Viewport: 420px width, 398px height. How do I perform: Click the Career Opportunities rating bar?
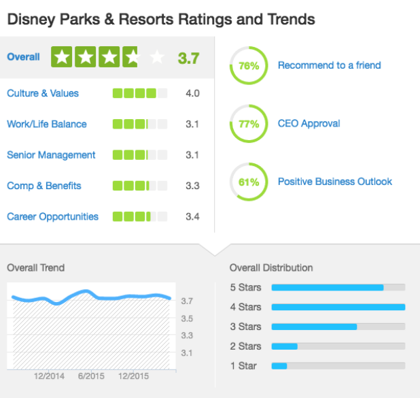point(139,217)
